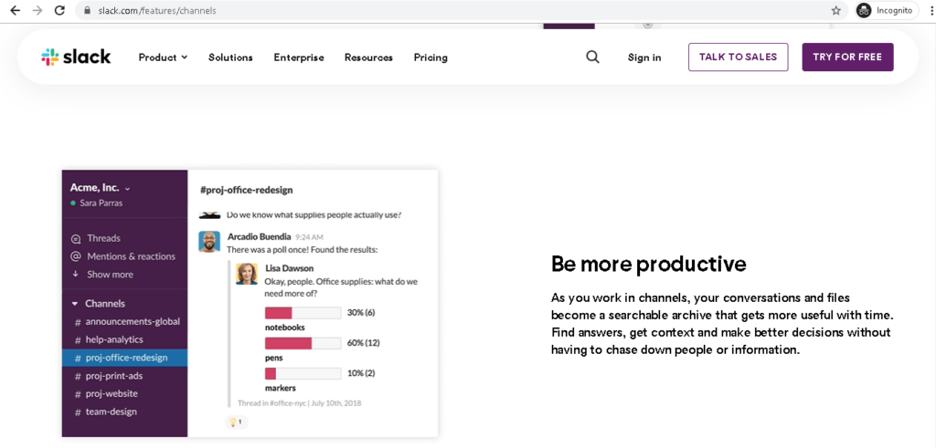Click Lisa Dawson's avatar photo

(247, 274)
